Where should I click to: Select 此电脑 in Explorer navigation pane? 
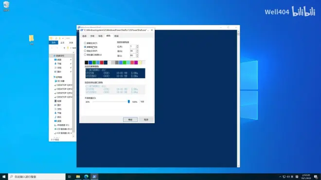(59, 77)
